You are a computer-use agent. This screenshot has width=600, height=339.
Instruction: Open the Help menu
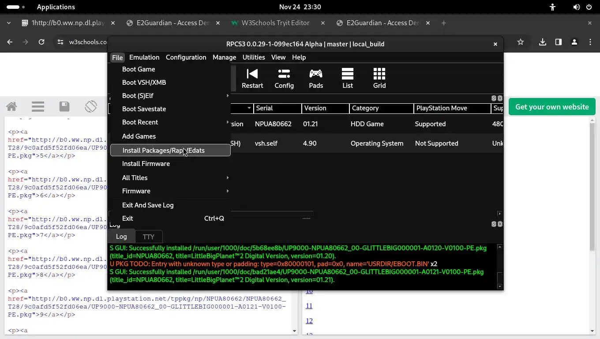pyautogui.click(x=299, y=57)
